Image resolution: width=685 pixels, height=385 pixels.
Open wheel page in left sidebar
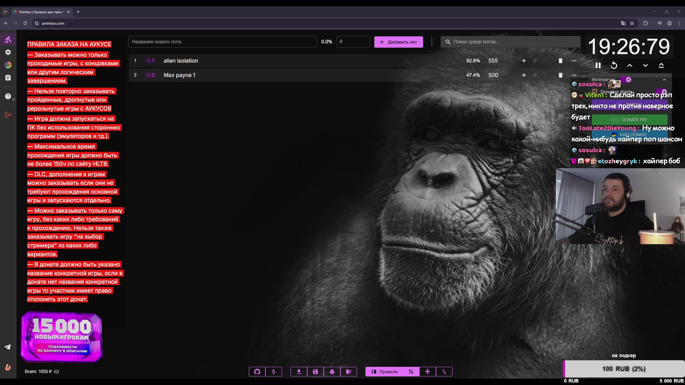pyautogui.click(x=8, y=65)
